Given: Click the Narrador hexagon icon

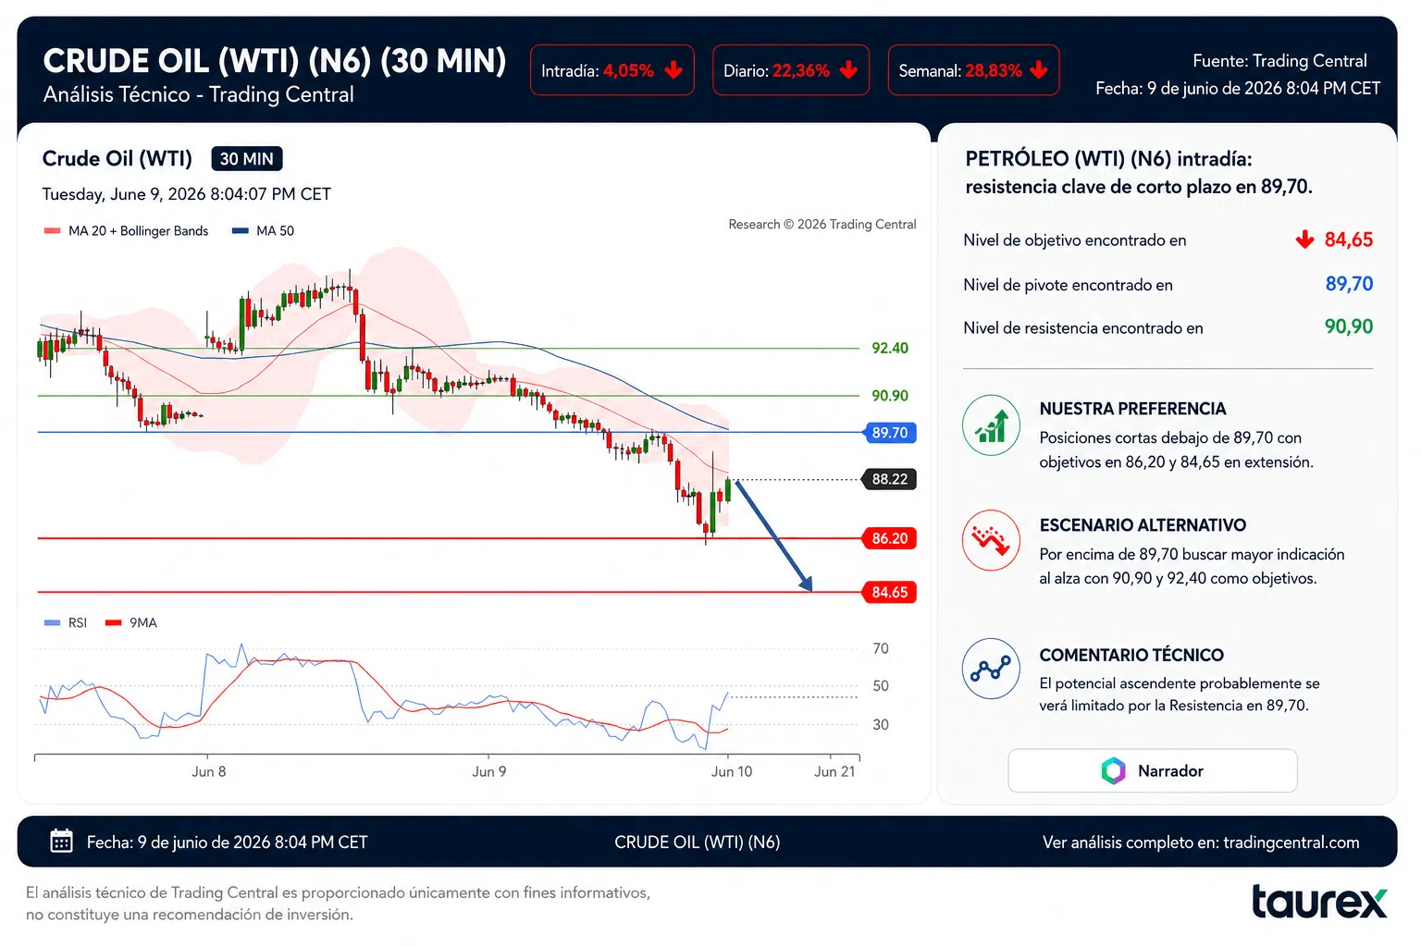Looking at the screenshot, I should click(1114, 770).
